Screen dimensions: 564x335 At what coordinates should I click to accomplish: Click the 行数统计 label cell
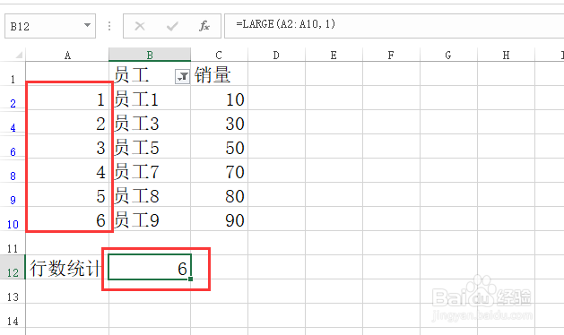click(x=67, y=267)
